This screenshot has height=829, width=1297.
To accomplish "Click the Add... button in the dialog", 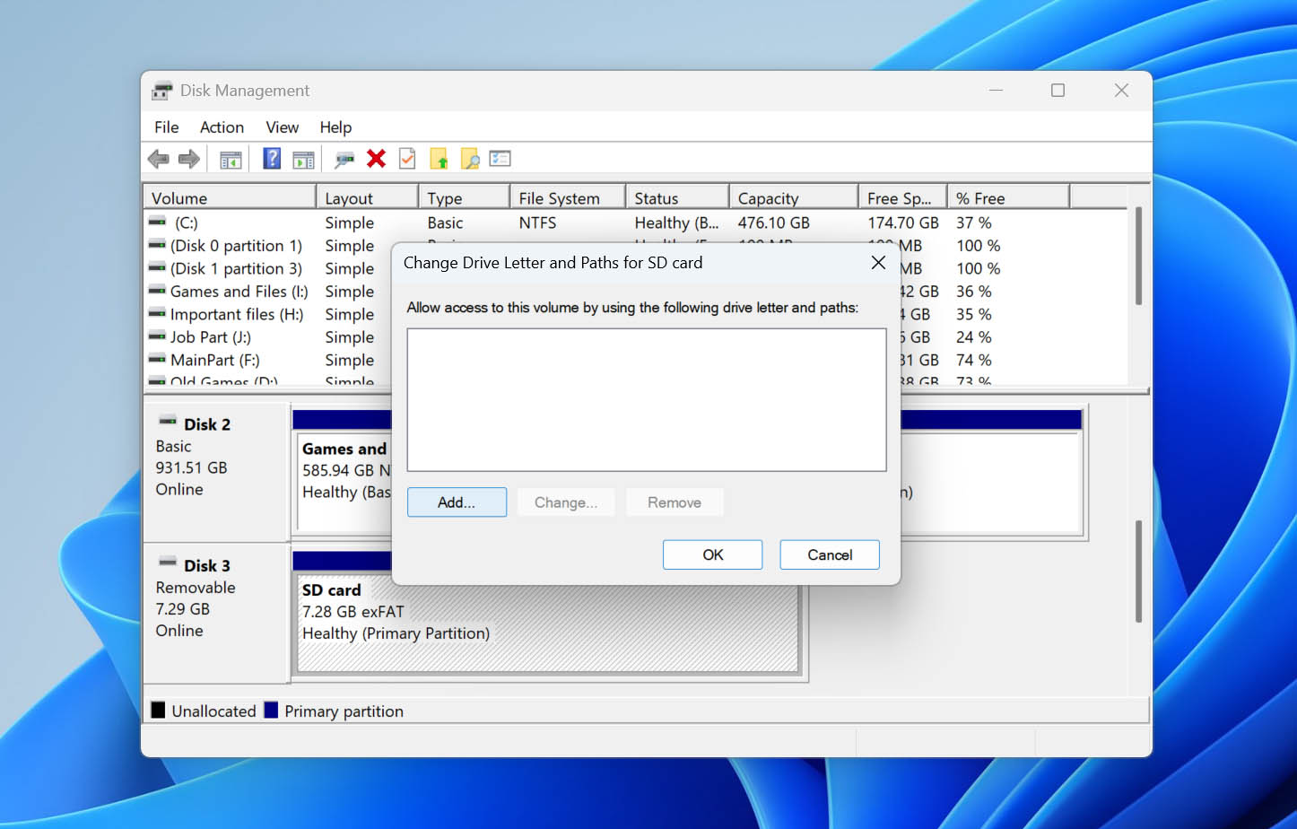I will (457, 502).
